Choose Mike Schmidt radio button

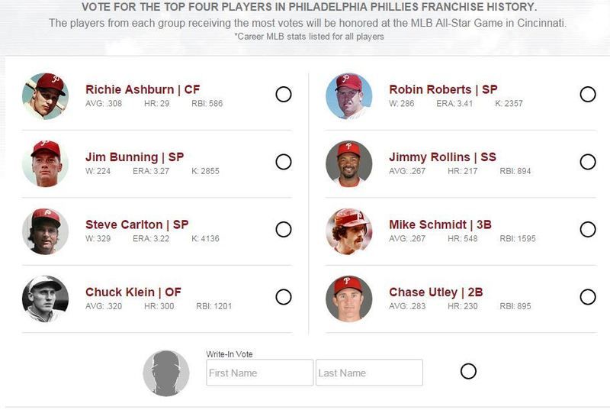click(588, 229)
